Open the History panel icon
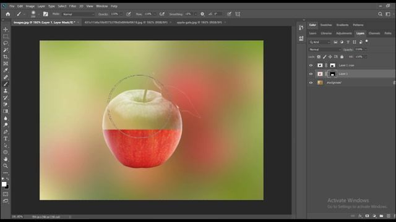The height and width of the screenshot is (222, 396). pyautogui.click(x=301, y=28)
